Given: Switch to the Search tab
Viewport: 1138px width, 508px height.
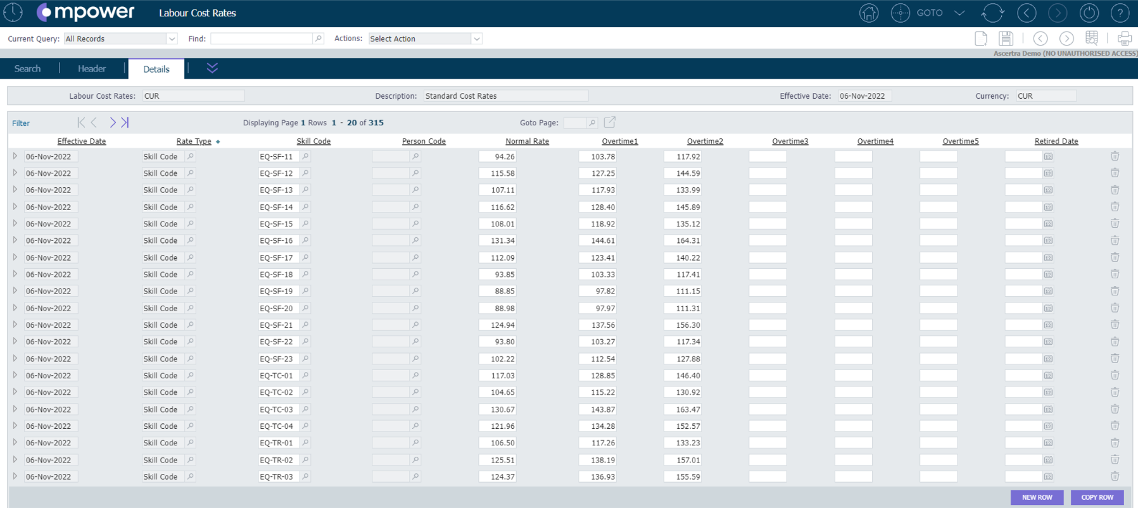Looking at the screenshot, I should coord(27,69).
